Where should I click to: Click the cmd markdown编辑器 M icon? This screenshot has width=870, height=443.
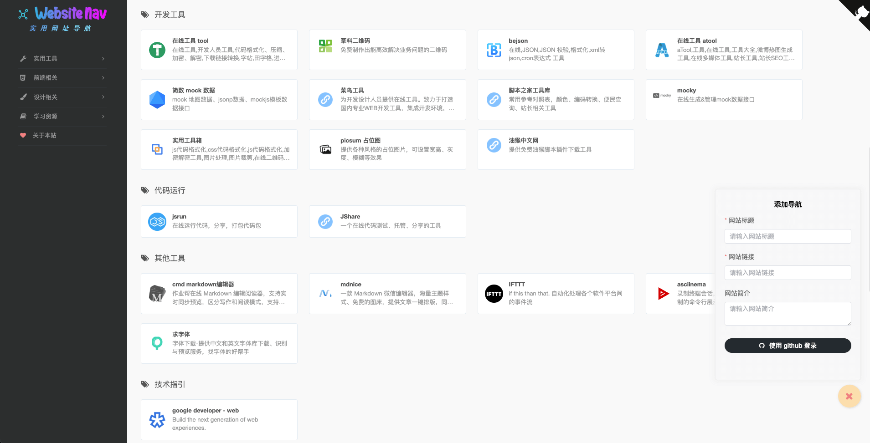point(157,294)
